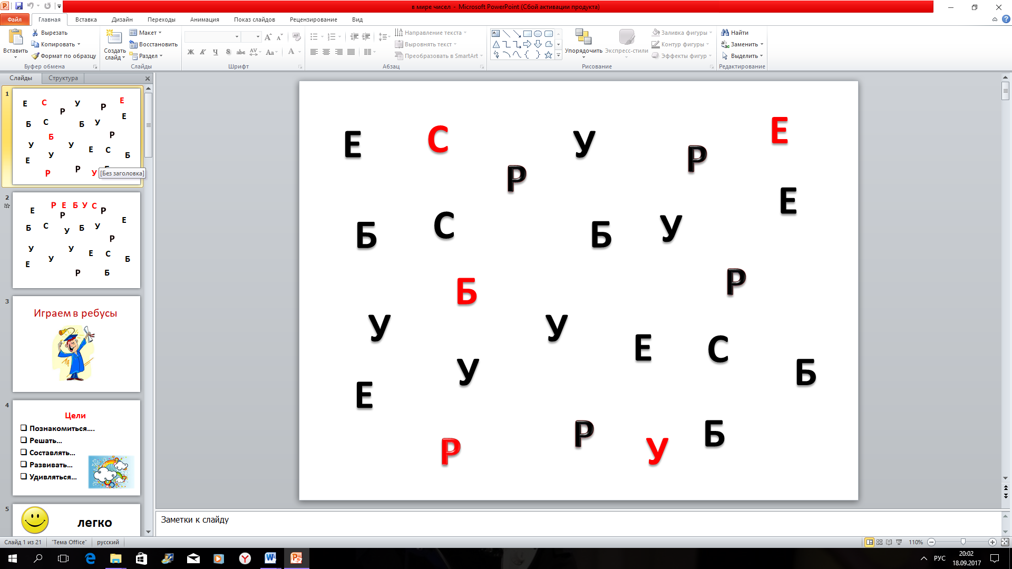Image resolution: width=1012 pixels, height=569 pixels.
Task: Click the Undo arrow in the quick access toolbar
Action: pyautogui.click(x=30, y=6)
